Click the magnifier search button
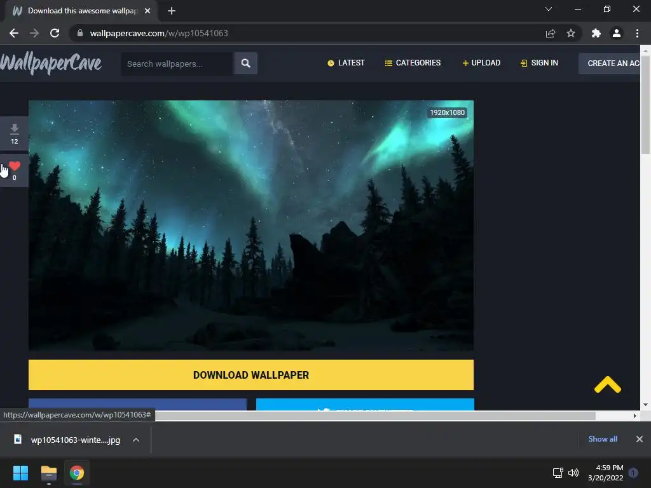 coord(245,64)
